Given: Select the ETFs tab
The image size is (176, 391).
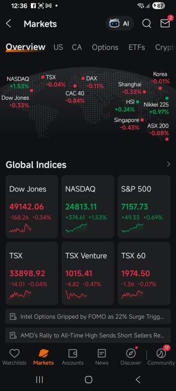Looking at the screenshot, I should point(136,47).
